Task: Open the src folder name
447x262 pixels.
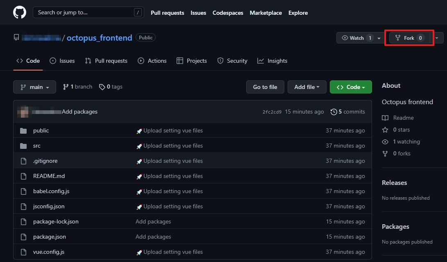Action: pyautogui.click(x=37, y=146)
